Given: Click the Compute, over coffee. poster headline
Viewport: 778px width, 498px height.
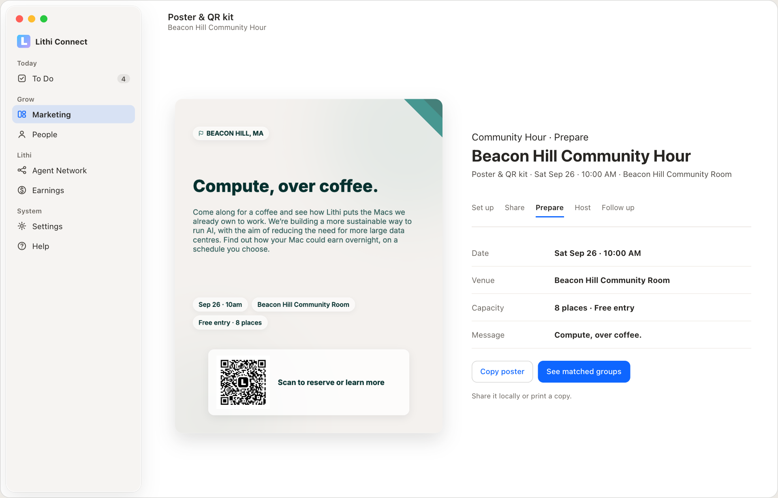Looking at the screenshot, I should click(x=285, y=186).
